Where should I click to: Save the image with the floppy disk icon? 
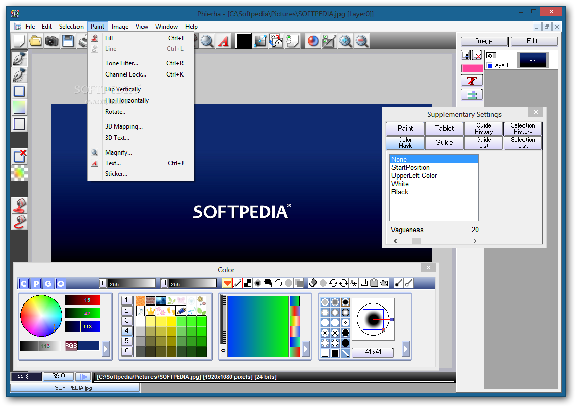(x=68, y=41)
